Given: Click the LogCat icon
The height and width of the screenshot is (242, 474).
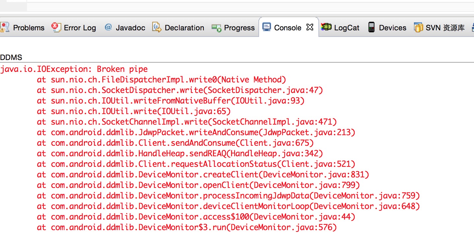Looking at the screenshot, I should tap(326, 27).
